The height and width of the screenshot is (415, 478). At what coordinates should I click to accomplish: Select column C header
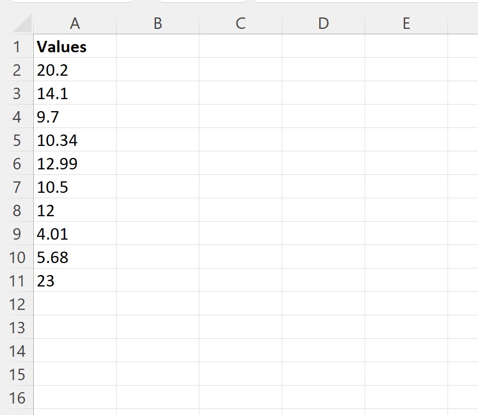(x=240, y=24)
